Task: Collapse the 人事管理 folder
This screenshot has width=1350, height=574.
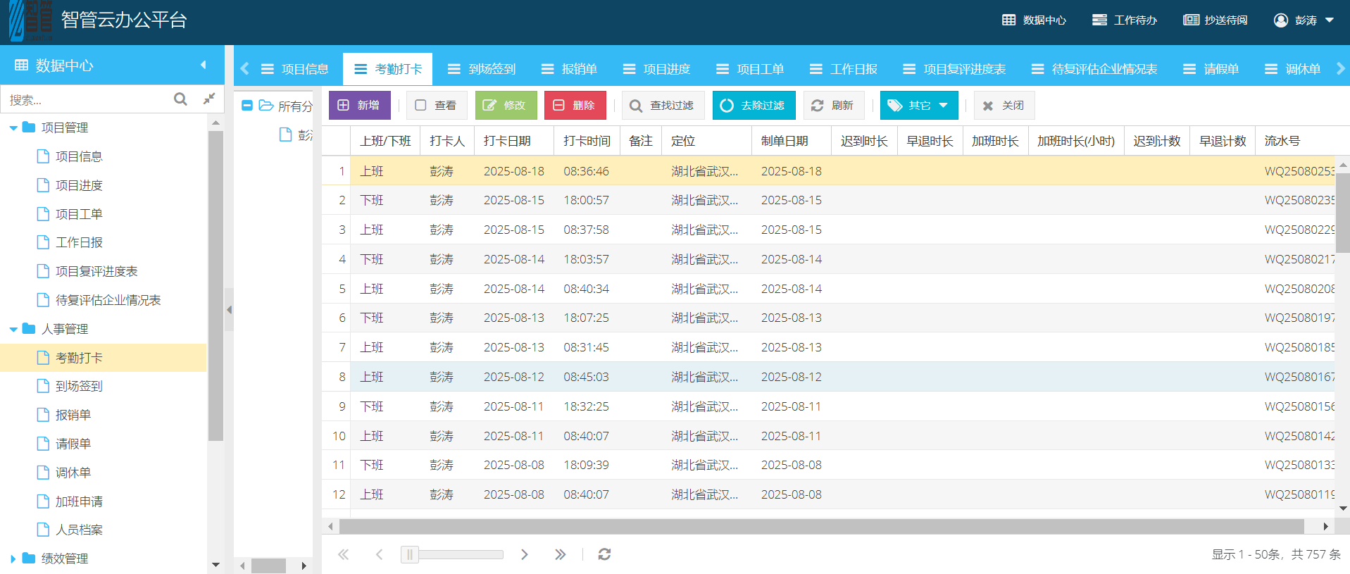Action: coord(13,330)
